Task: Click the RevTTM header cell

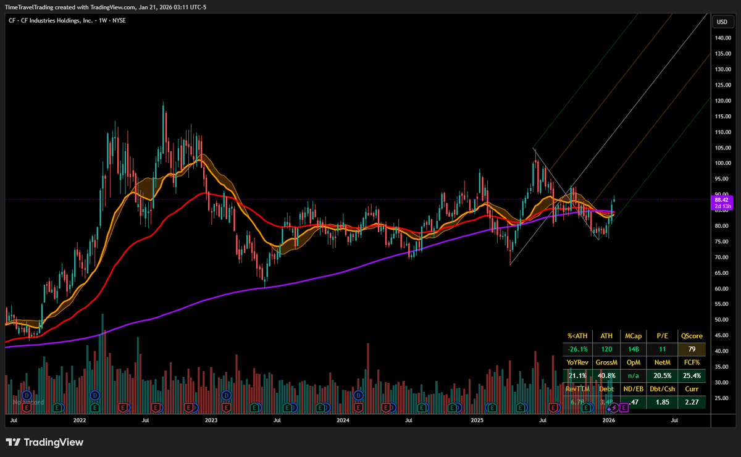Action: tap(577, 389)
